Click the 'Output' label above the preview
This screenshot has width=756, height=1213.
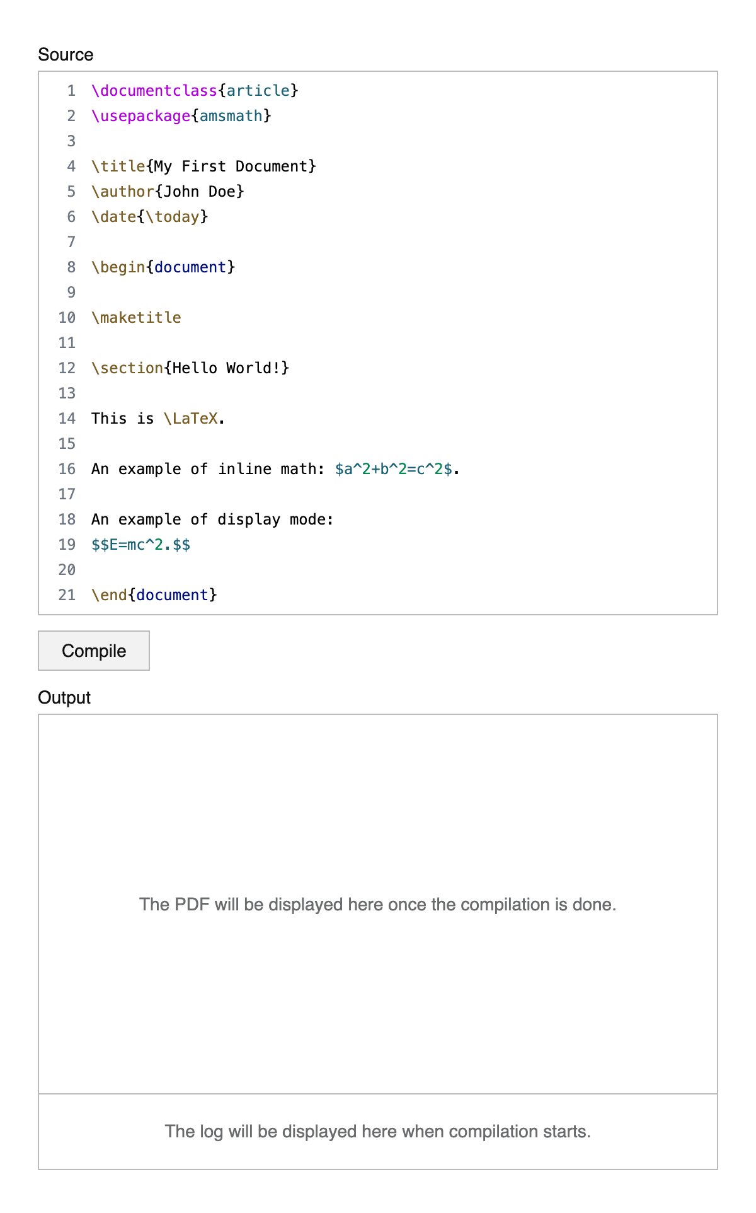point(64,698)
